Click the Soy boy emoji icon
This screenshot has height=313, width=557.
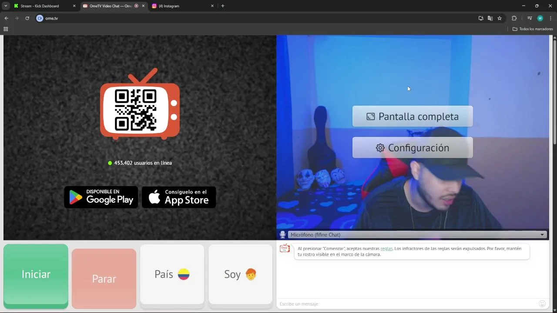(x=251, y=274)
